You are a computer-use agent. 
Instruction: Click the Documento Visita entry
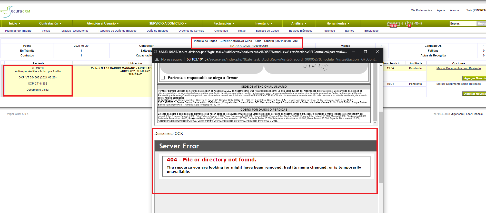tap(37, 90)
